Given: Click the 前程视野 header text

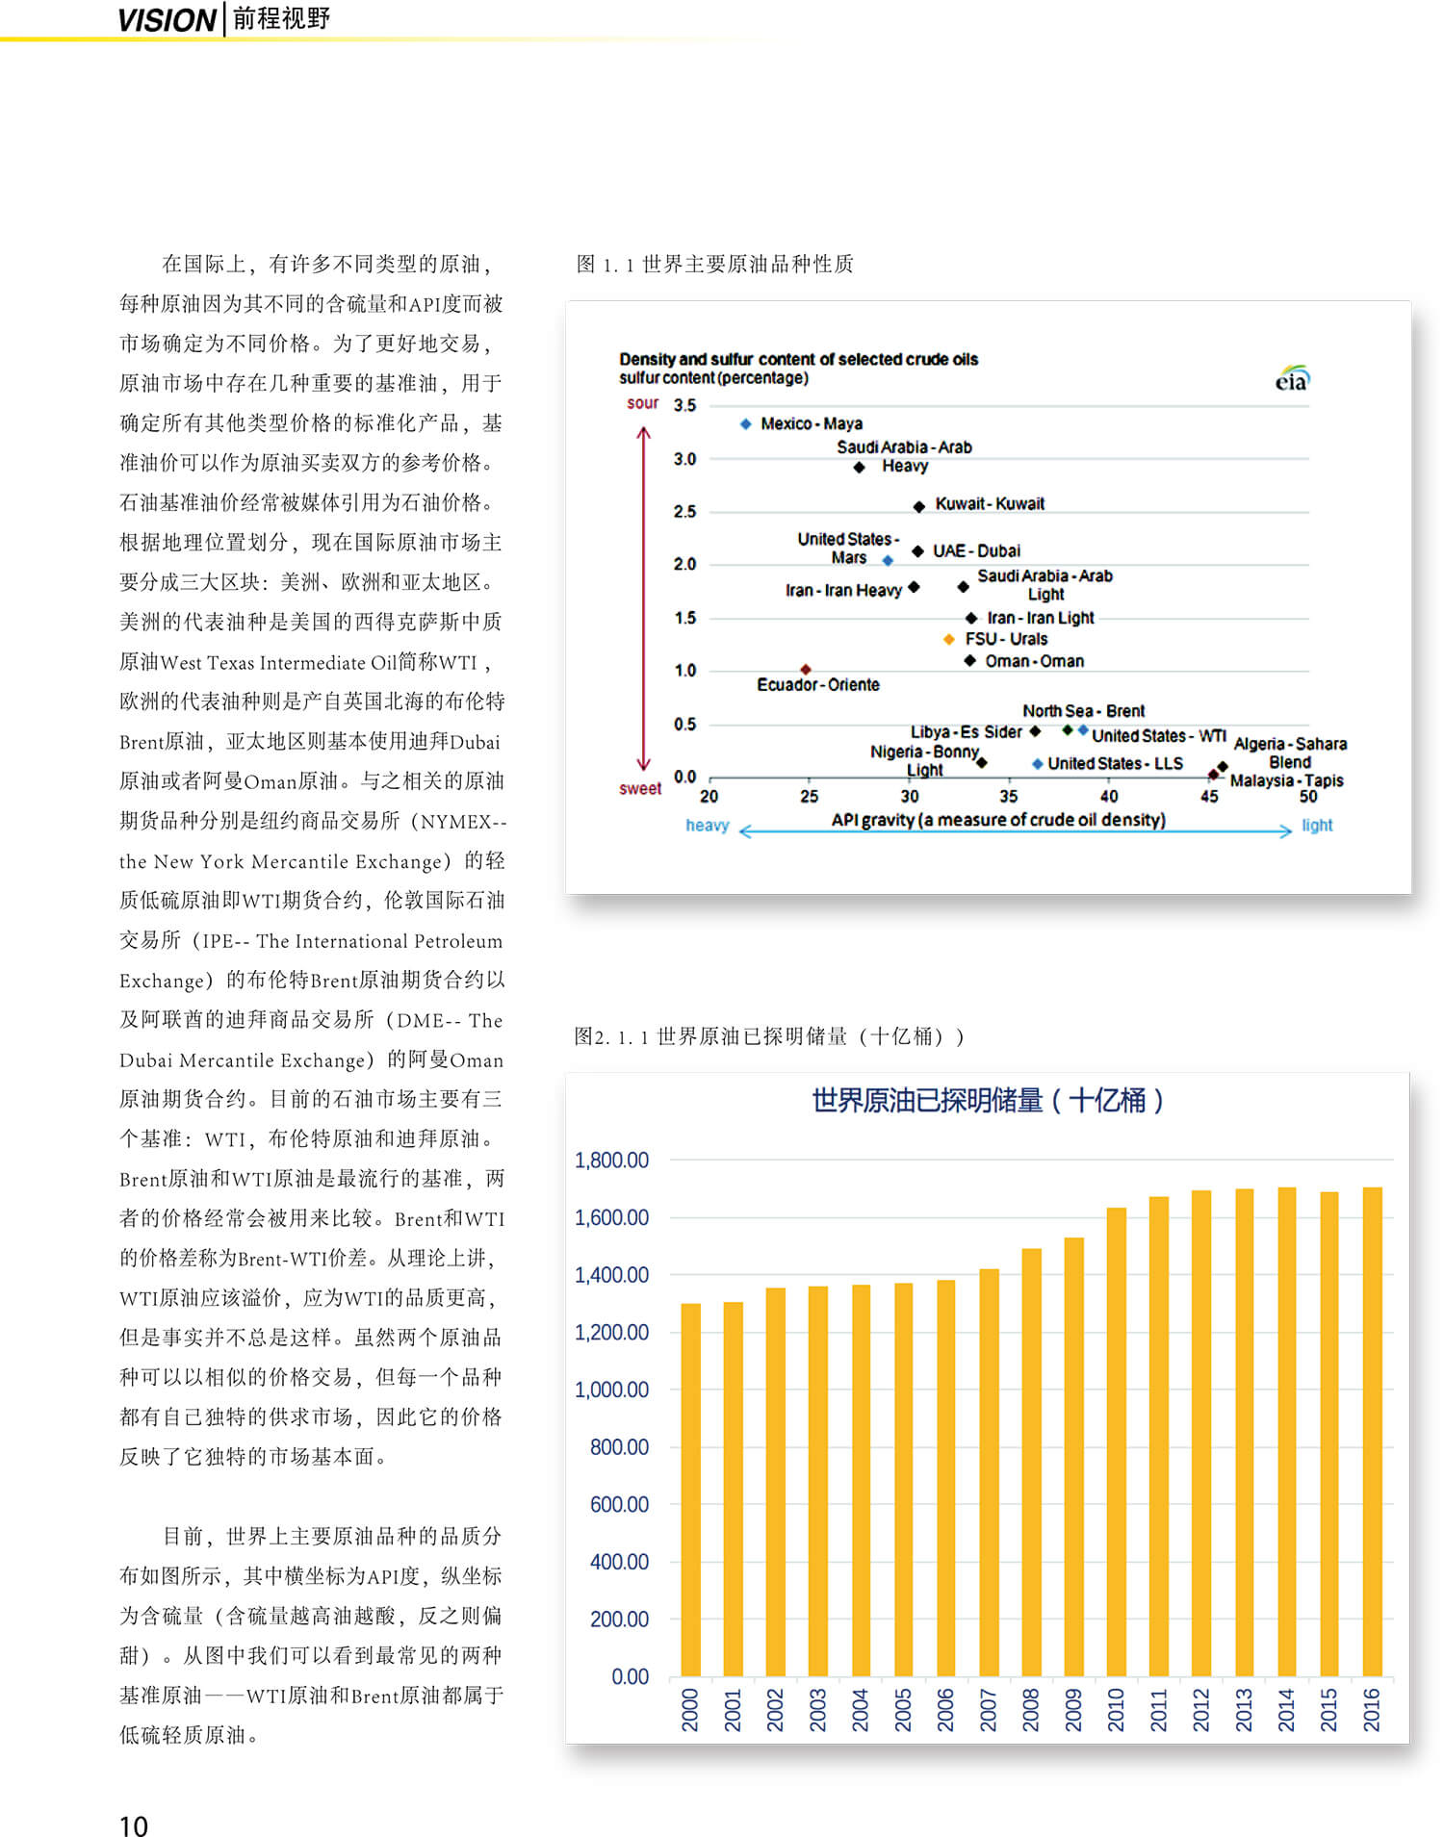Looking at the screenshot, I should click(x=281, y=18).
